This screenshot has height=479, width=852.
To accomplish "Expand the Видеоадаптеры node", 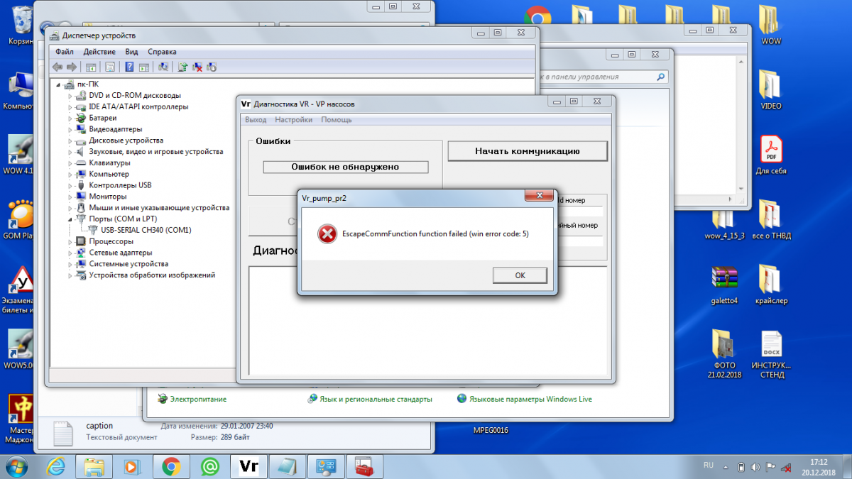I will pos(70,129).
